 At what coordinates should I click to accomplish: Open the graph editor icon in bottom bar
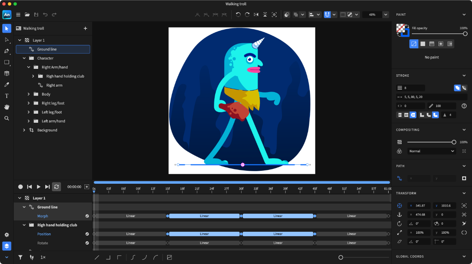click(170, 257)
